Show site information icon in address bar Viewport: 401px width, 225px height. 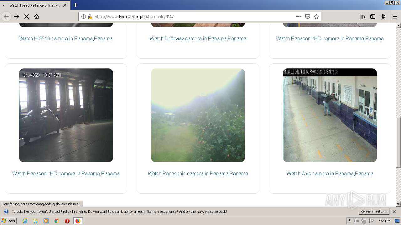[x=84, y=17]
